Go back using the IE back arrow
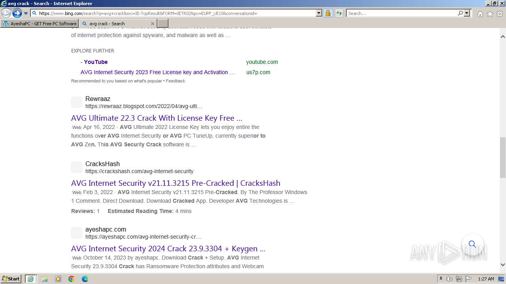This screenshot has width=506, height=284. (6, 13)
